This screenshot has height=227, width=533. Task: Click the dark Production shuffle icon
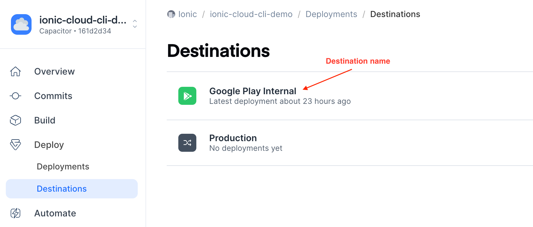[187, 143]
